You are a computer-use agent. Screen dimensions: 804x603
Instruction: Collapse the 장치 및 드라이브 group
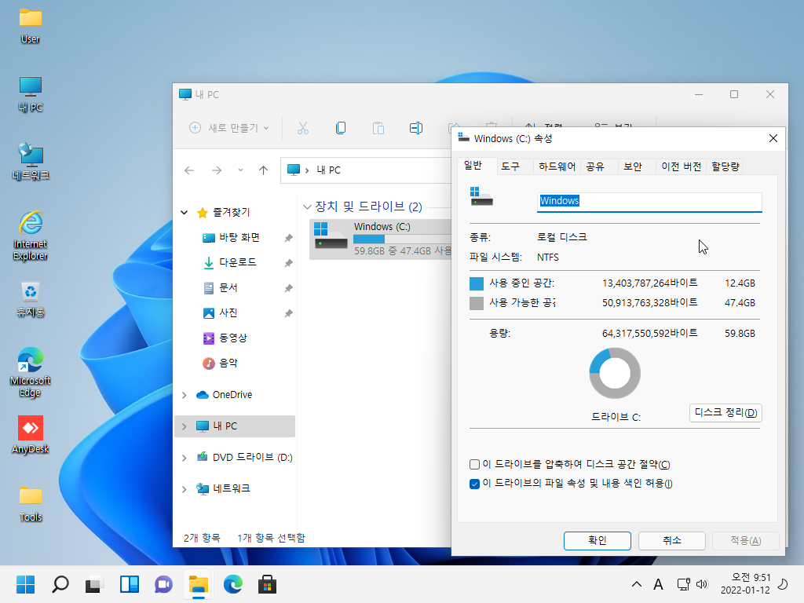307,206
